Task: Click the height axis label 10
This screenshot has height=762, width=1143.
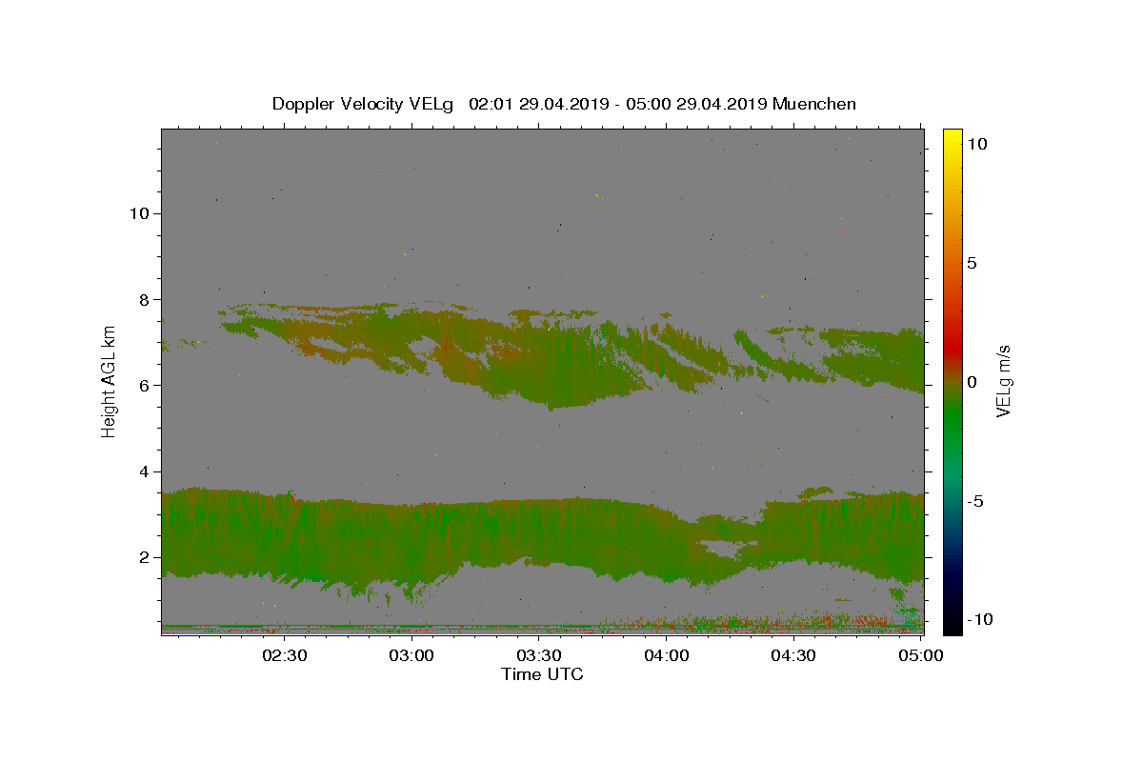Action: [x=140, y=213]
